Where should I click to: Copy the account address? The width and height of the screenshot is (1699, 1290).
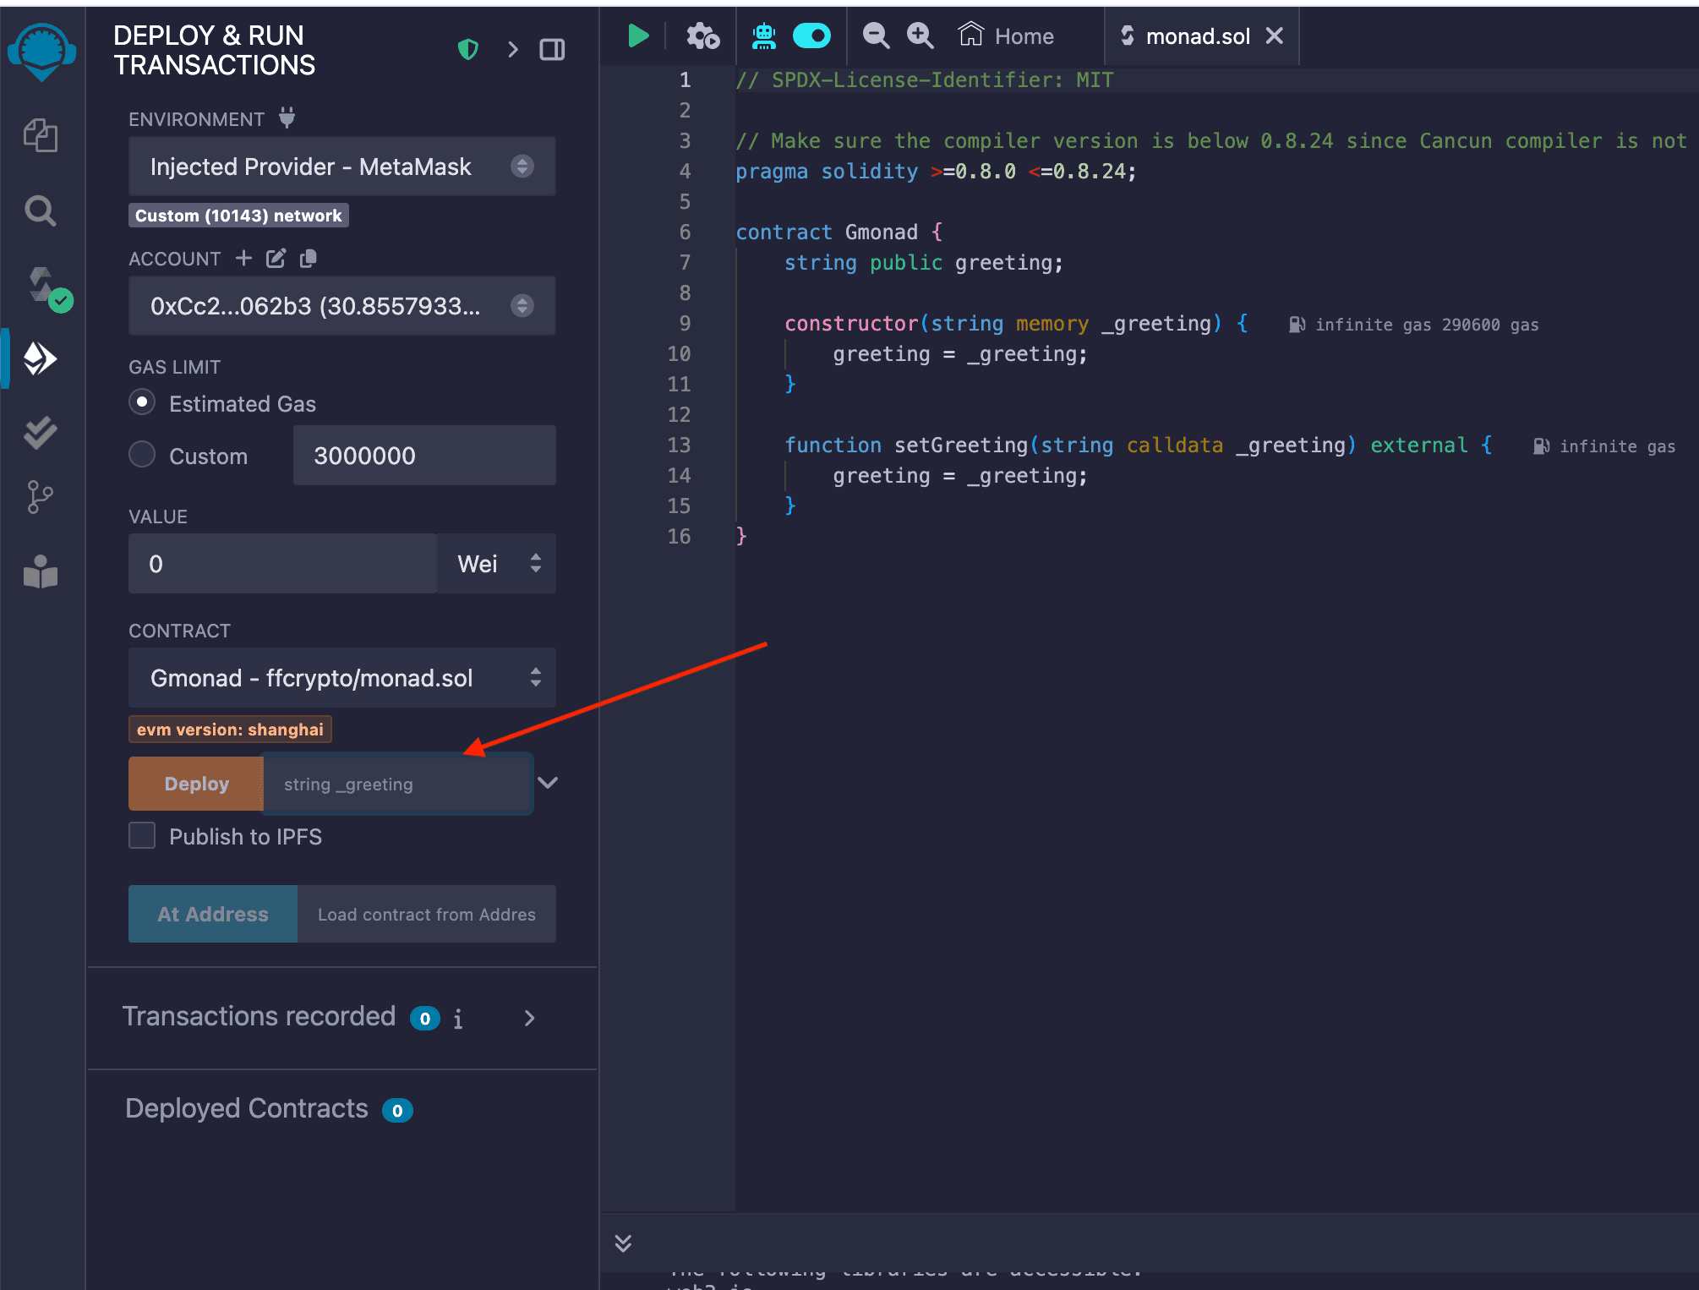point(309,258)
